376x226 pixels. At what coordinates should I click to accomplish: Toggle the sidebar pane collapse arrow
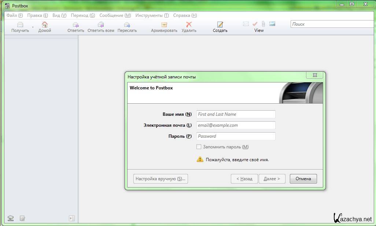(71, 218)
